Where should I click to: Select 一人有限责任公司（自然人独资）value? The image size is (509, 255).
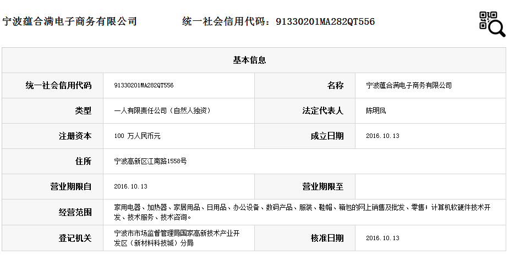tap(162, 111)
